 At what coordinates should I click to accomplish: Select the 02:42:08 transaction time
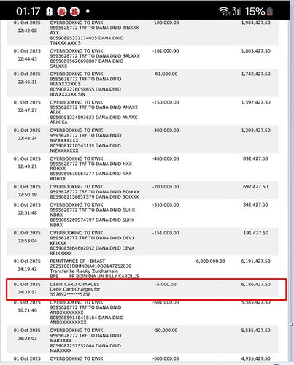(27, 31)
